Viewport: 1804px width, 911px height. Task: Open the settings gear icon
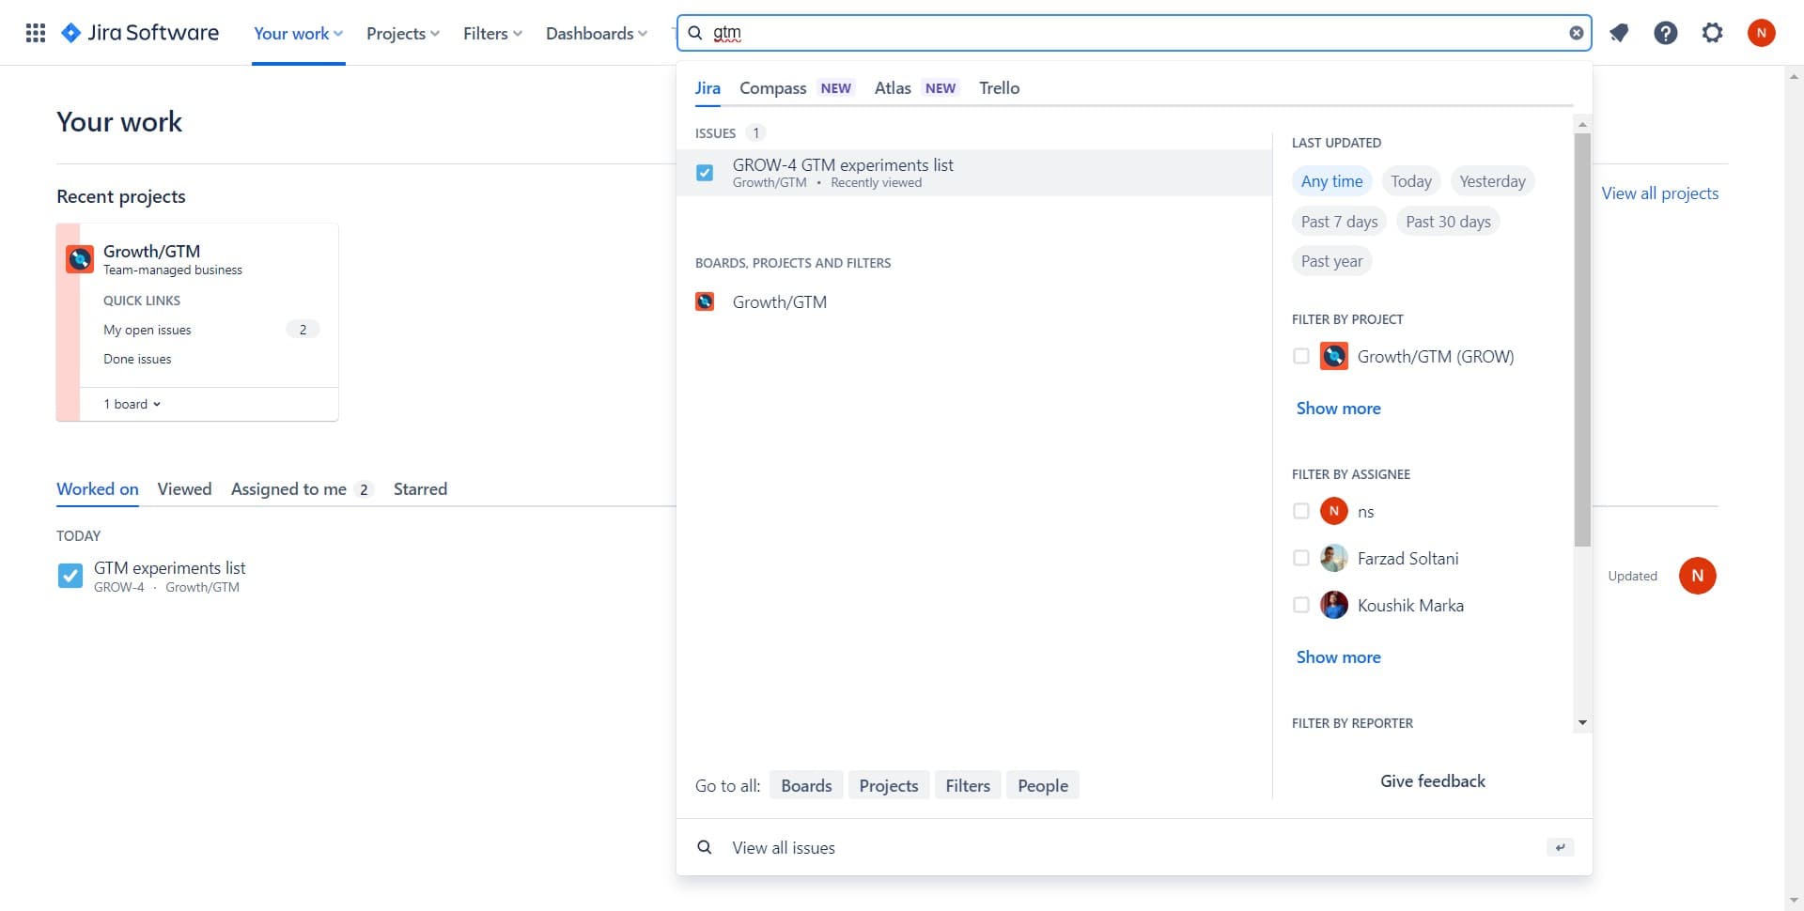coord(1712,33)
